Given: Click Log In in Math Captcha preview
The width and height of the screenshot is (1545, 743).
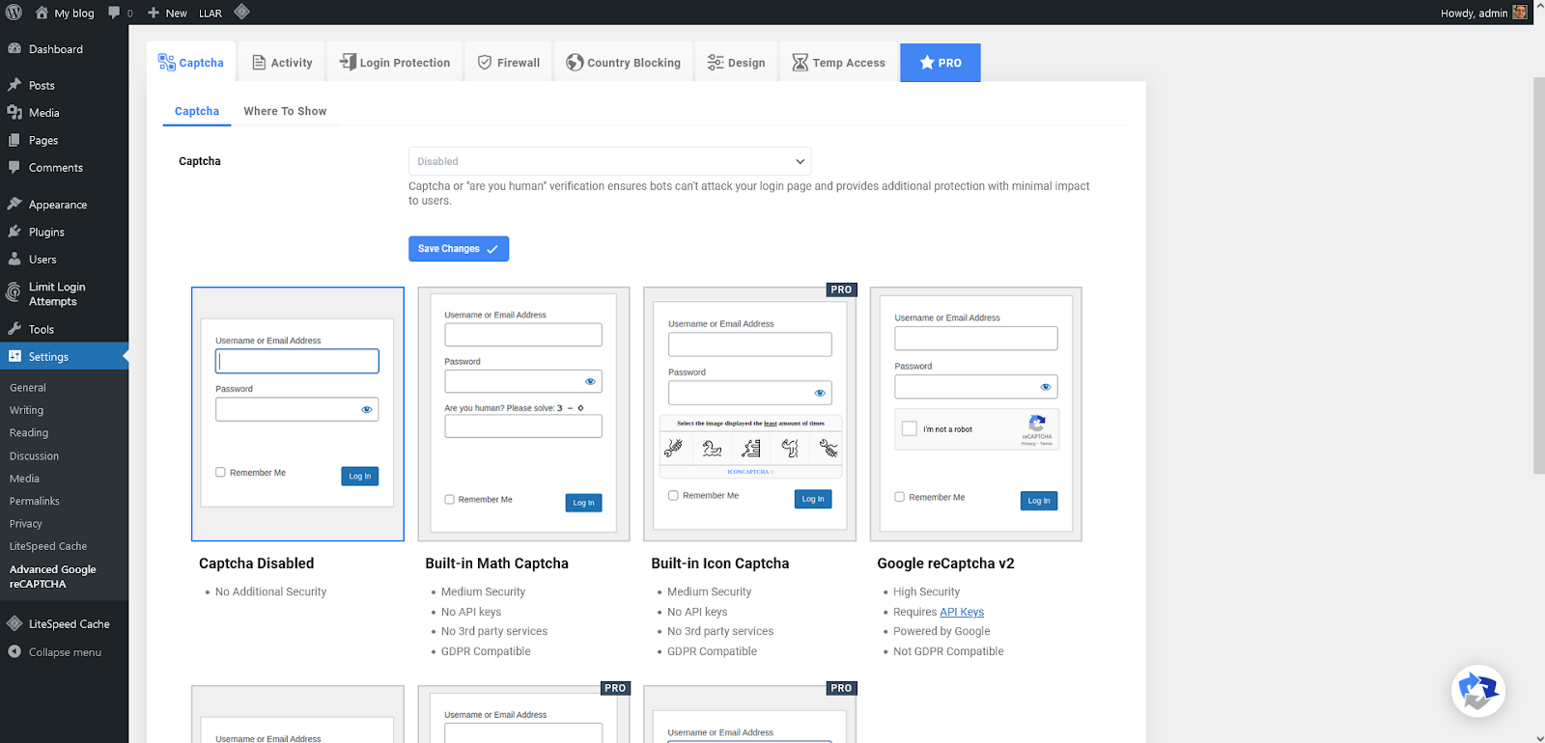Looking at the screenshot, I should 584,503.
